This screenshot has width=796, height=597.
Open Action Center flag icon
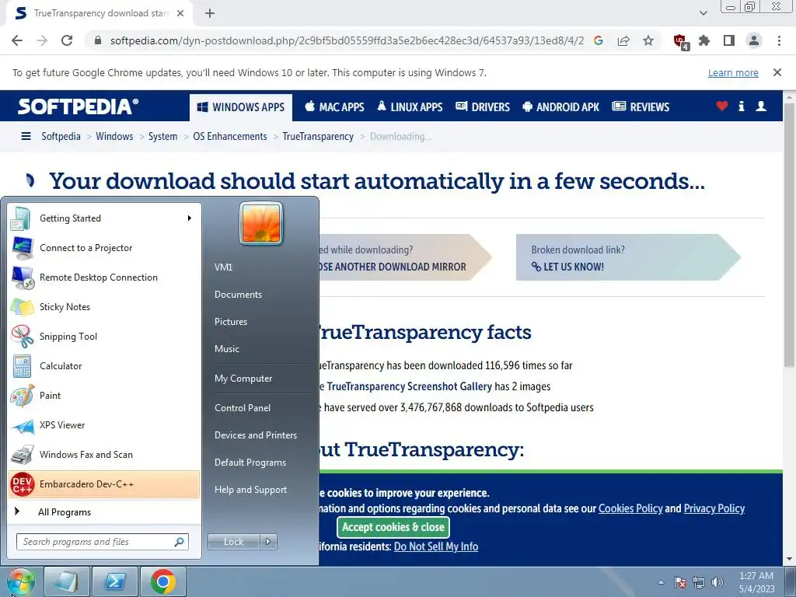pos(680,582)
